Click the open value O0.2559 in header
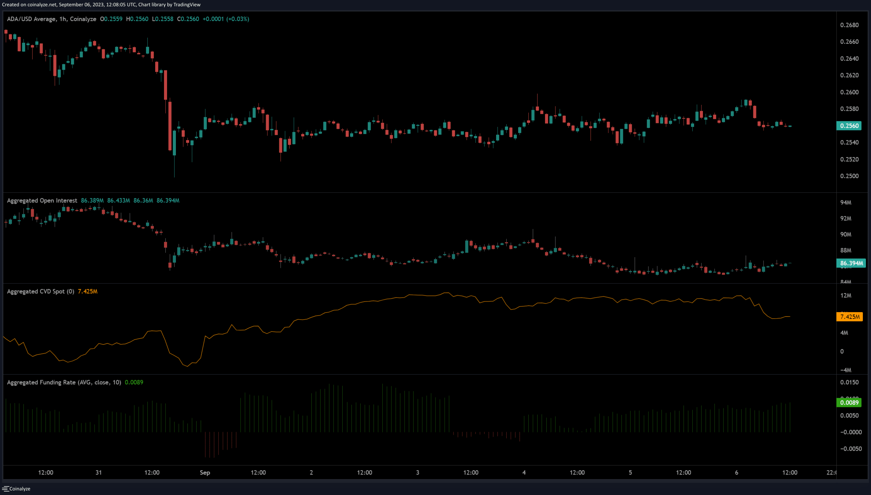This screenshot has width=871, height=495. point(111,19)
